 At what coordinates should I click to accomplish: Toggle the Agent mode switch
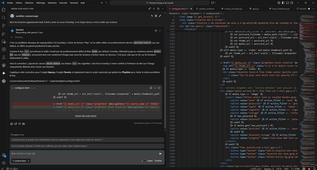144,161
